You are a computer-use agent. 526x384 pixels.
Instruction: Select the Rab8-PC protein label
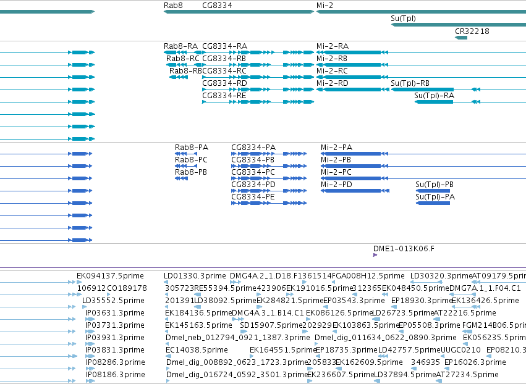(191, 160)
